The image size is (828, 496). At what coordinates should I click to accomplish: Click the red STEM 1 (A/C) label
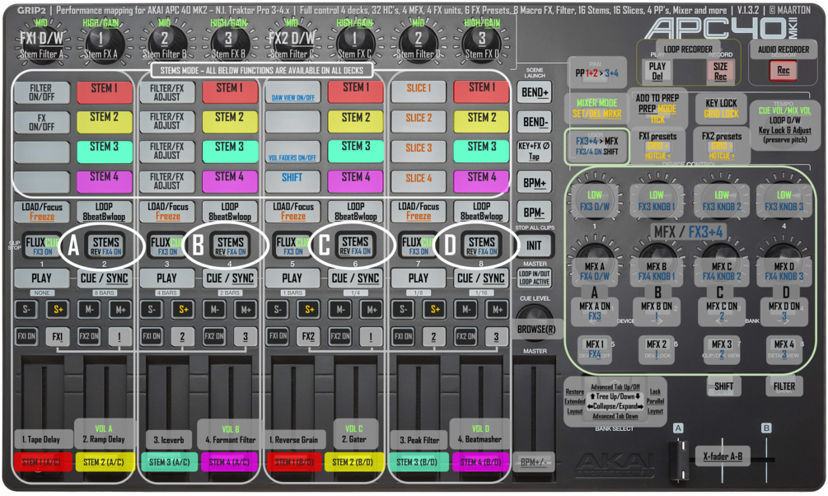tap(41, 462)
